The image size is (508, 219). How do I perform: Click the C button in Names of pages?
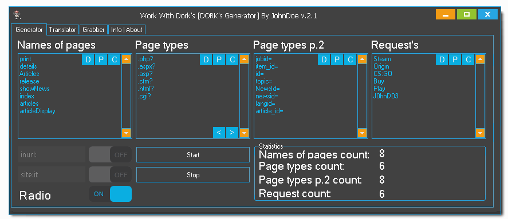pyautogui.click(x=114, y=60)
